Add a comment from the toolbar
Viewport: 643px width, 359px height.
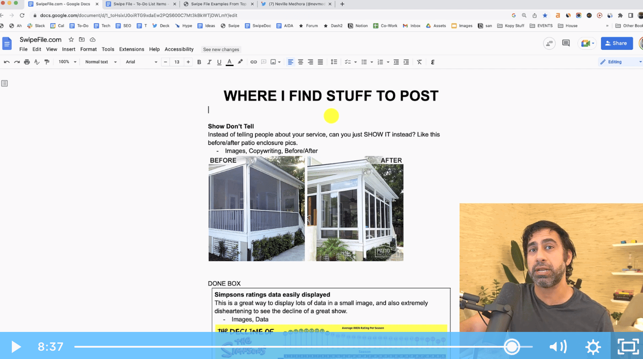[264, 62]
